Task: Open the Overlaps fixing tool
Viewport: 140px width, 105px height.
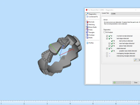Action: [x=90, y=35]
